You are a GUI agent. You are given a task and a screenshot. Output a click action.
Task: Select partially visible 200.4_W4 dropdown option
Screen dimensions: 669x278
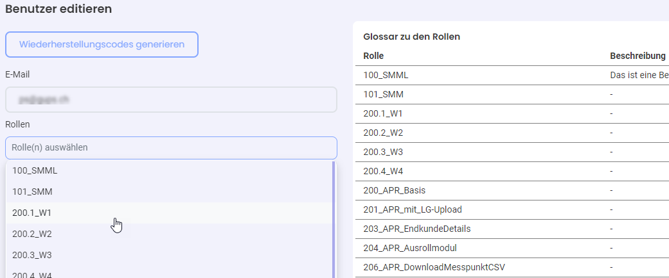169,272
